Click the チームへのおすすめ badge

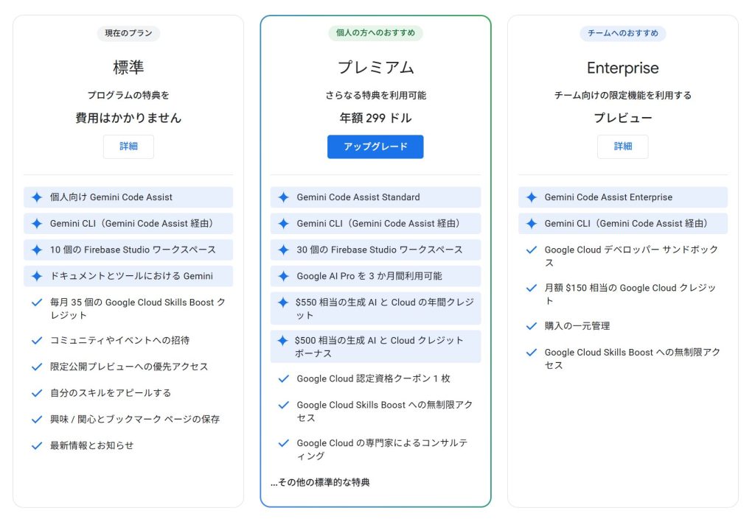pyautogui.click(x=622, y=33)
